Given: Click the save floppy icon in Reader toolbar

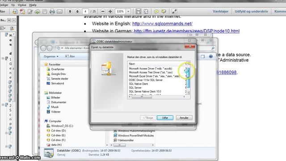Looking at the screenshot, I should pyautogui.click(x=45, y=12).
